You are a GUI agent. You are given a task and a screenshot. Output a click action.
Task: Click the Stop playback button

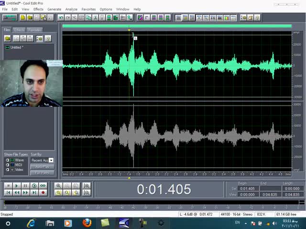(8, 186)
